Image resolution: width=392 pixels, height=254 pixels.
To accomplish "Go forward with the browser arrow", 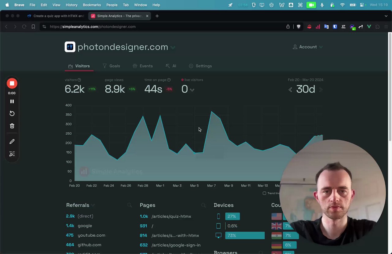I will tap(15, 27).
